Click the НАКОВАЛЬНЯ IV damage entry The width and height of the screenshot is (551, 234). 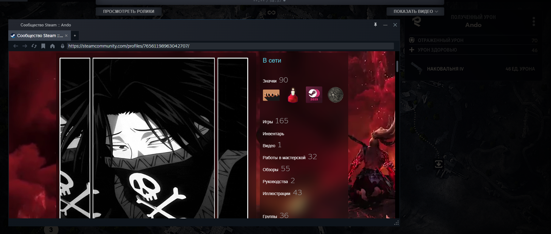click(473, 69)
